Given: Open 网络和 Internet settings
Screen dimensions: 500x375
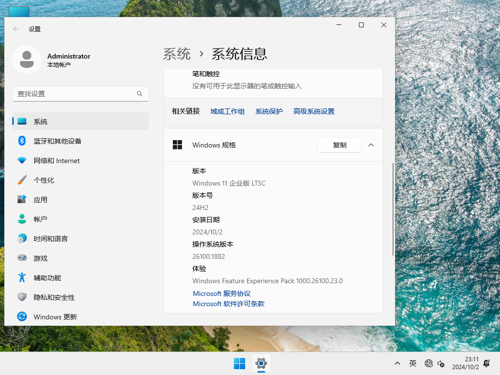Looking at the screenshot, I should pyautogui.click(x=81, y=160).
